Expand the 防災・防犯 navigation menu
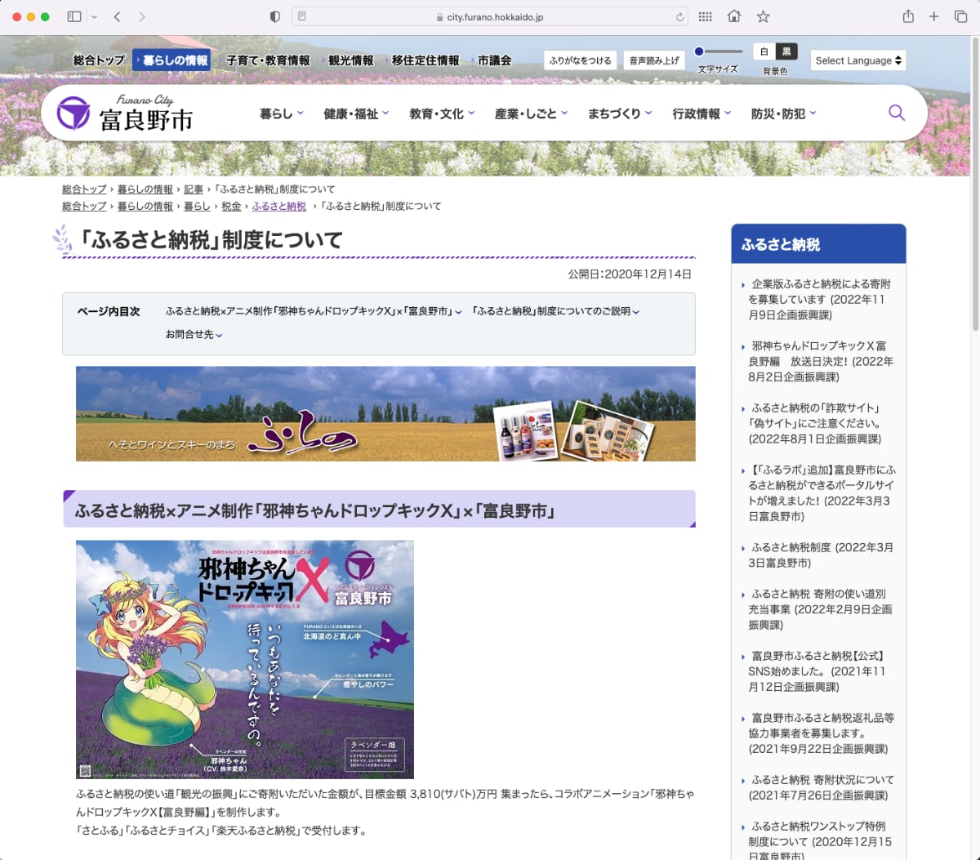This screenshot has width=980, height=860. tap(782, 114)
